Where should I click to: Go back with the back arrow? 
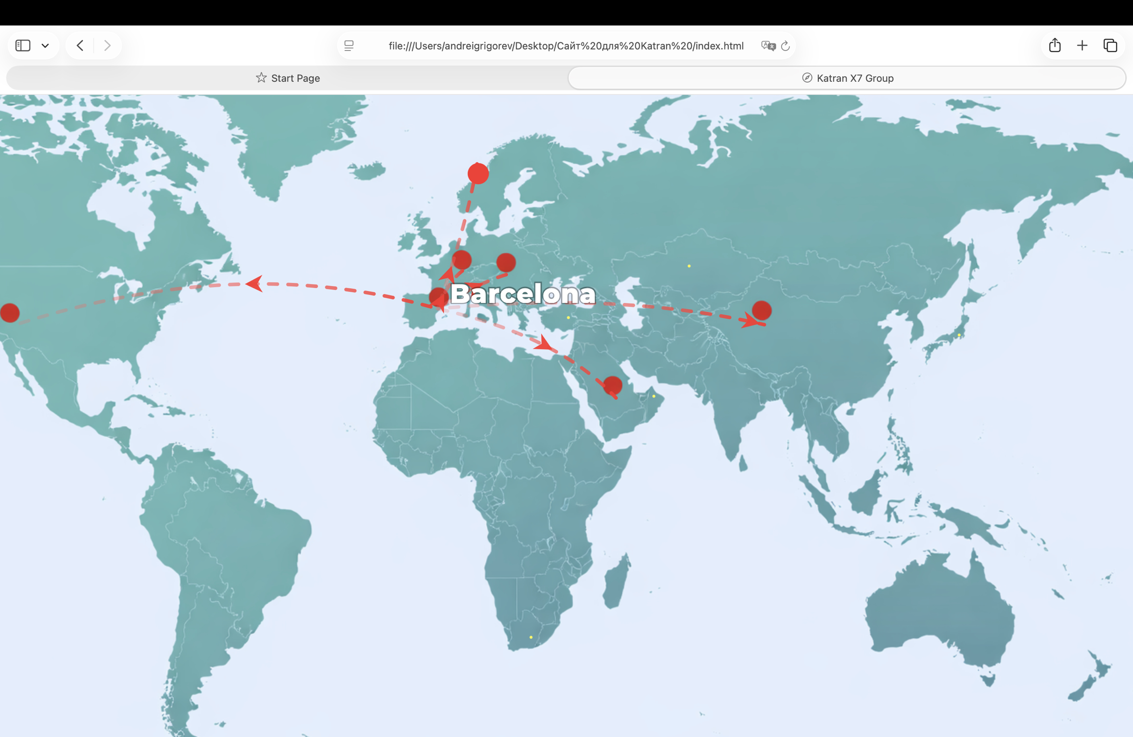(x=80, y=46)
